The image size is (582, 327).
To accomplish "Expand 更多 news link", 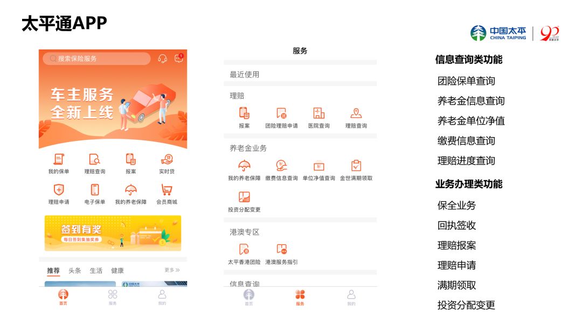I will 172,270.
